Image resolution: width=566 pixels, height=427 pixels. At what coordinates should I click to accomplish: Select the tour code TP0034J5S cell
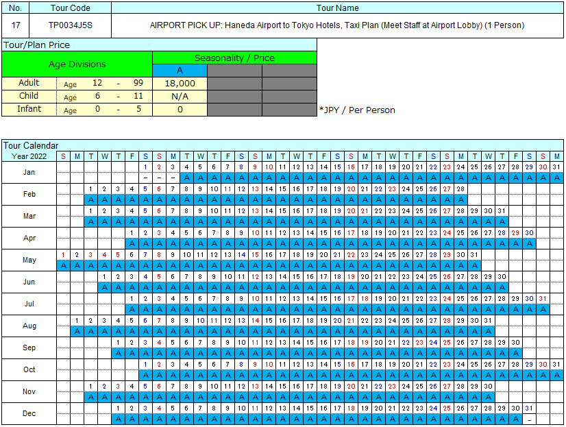(71, 25)
